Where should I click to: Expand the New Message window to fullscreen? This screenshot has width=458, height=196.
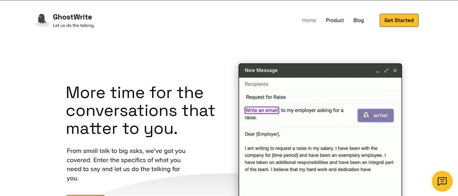pyautogui.click(x=386, y=71)
